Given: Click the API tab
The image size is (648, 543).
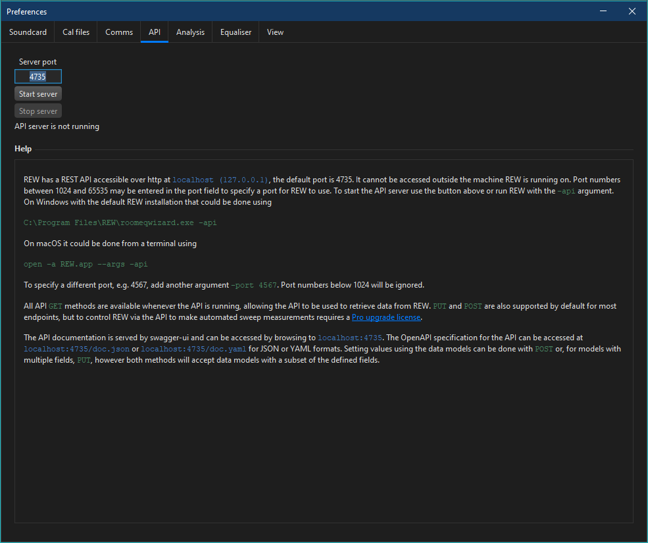Looking at the screenshot, I should pos(155,32).
